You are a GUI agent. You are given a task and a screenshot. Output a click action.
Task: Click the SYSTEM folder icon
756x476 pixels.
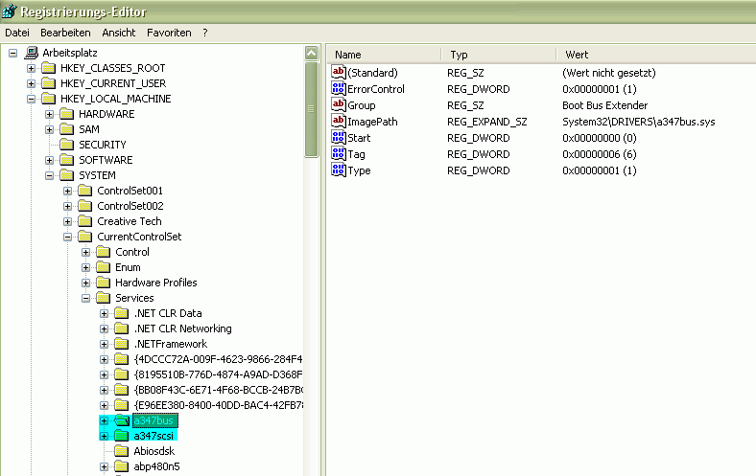(x=67, y=175)
